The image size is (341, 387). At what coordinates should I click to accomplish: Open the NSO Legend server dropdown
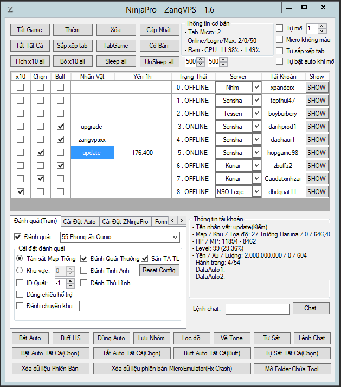pos(256,192)
